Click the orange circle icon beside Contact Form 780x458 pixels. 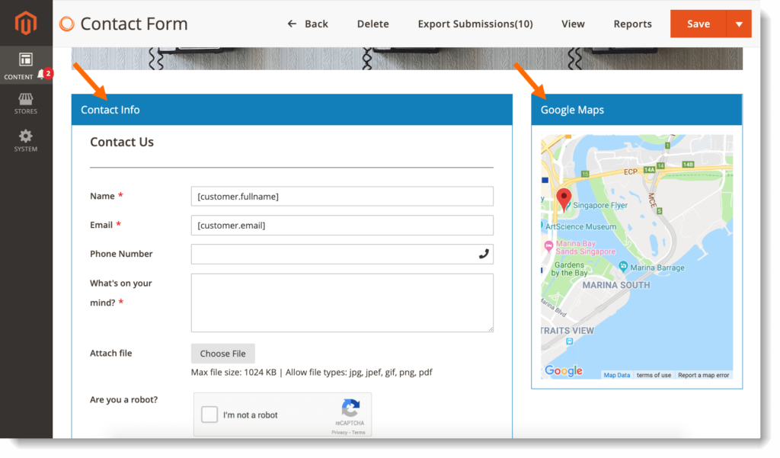(x=67, y=24)
